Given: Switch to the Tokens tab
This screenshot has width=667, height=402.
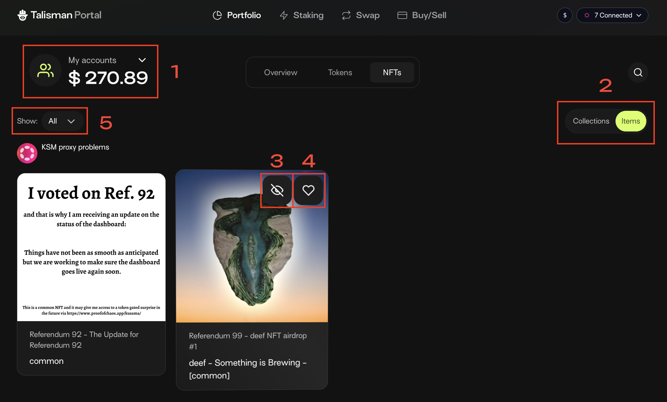Looking at the screenshot, I should [x=340, y=72].
